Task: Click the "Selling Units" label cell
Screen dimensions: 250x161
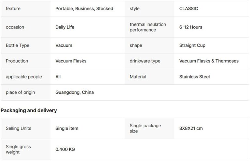Action: pos(19,129)
